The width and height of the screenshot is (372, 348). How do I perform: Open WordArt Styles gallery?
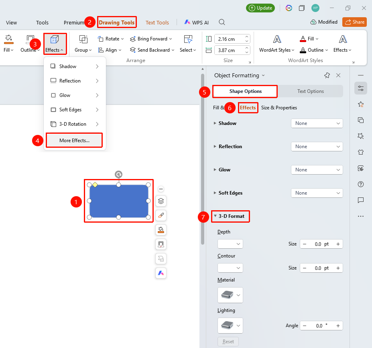point(276,44)
